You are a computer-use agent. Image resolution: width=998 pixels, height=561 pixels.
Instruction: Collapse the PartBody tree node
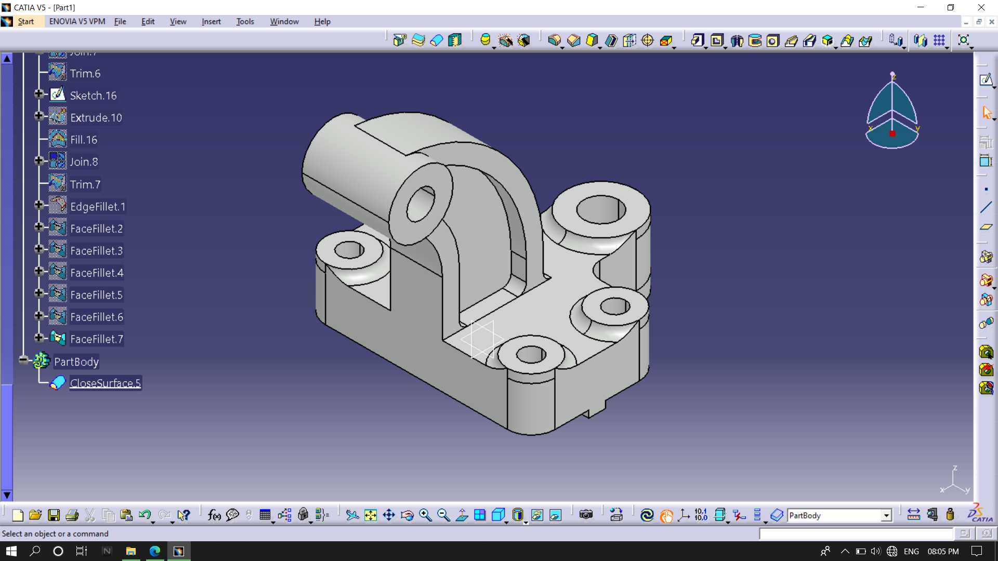(23, 359)
